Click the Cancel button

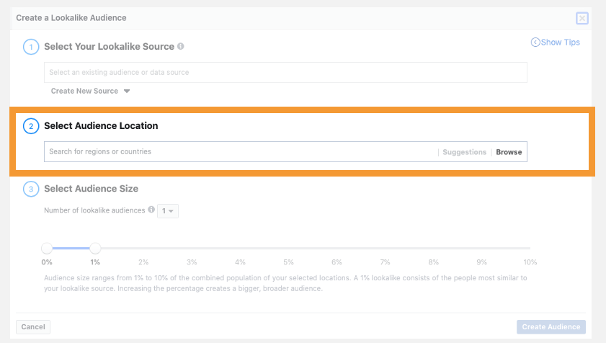click(x=33, y=326)
